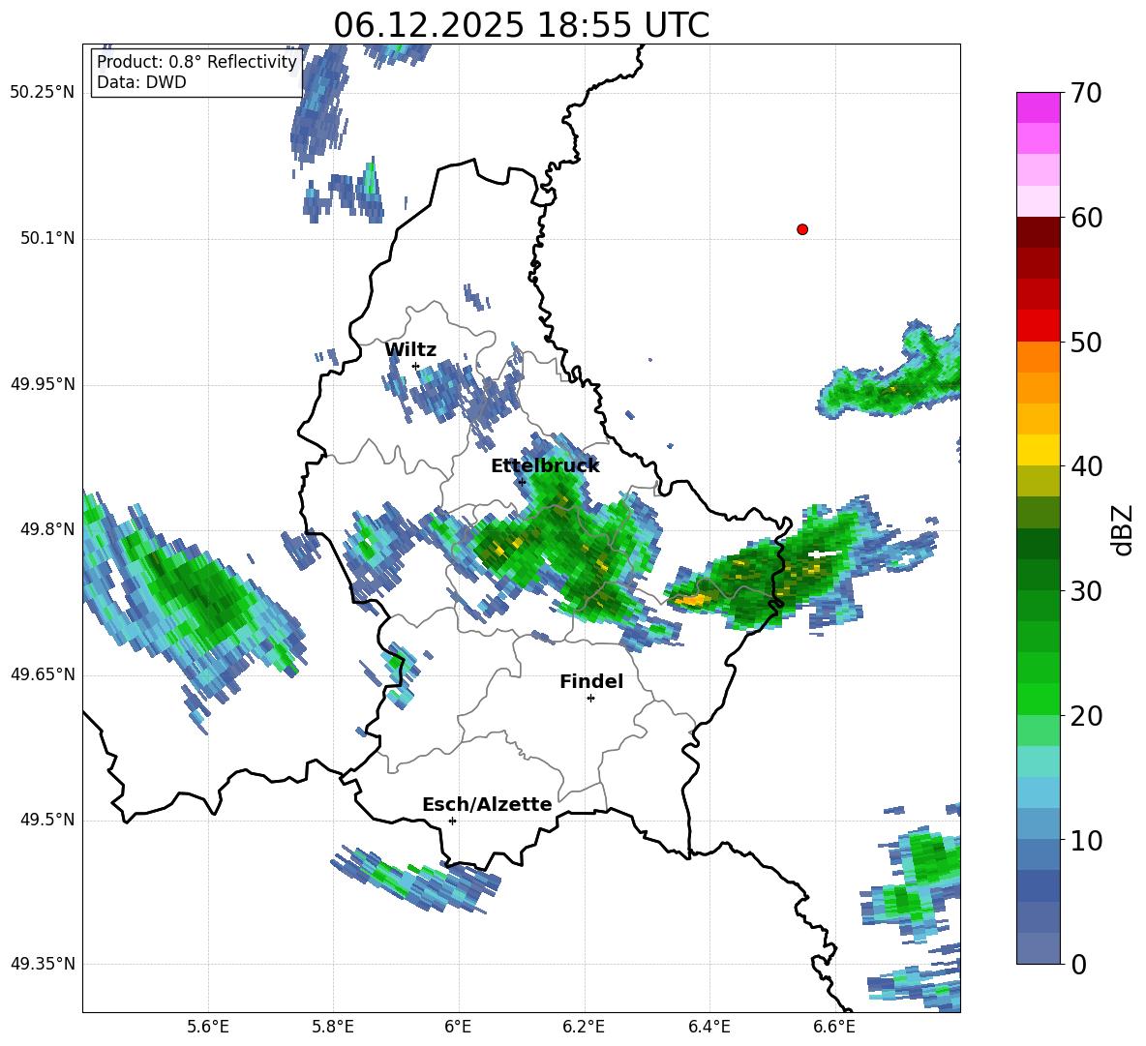Pick the bright green colorbar segment at 20

point(1038,700)
